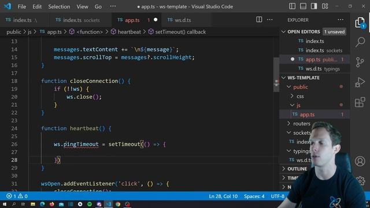Click the unsaved dot on app.ts tab

[x=156, y=20]
